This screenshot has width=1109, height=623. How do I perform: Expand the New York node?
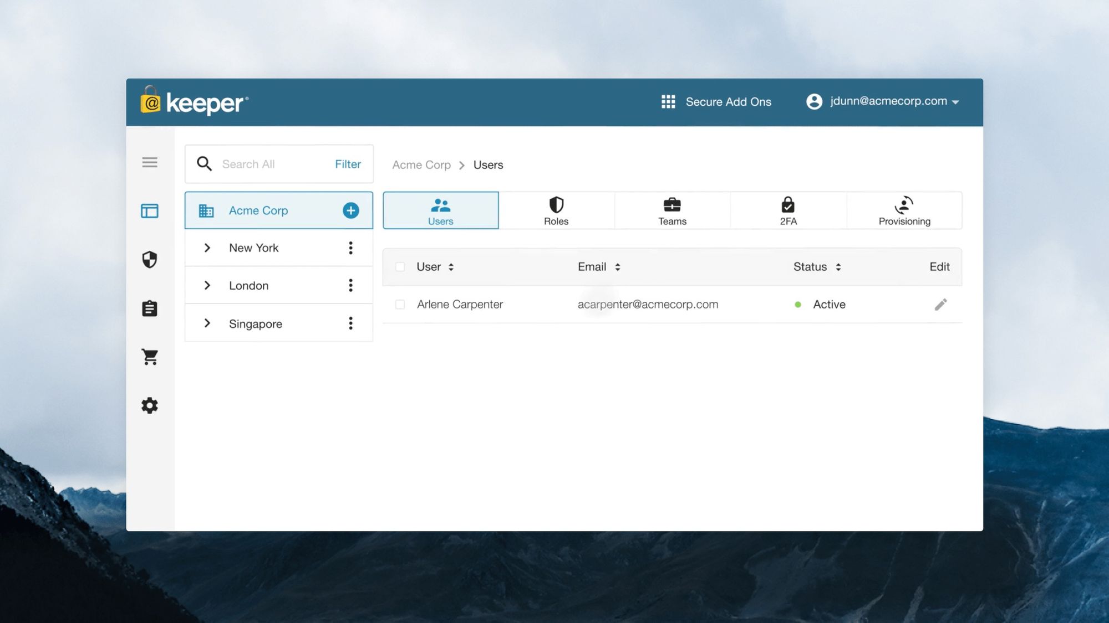207,248
